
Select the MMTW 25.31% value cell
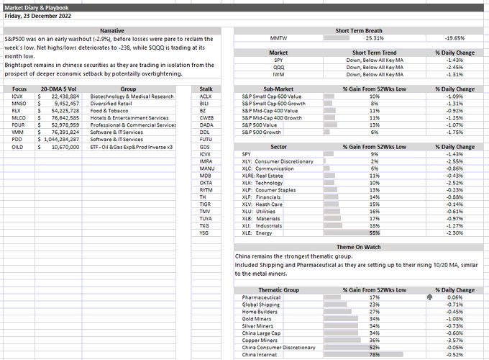pos(375,38)
